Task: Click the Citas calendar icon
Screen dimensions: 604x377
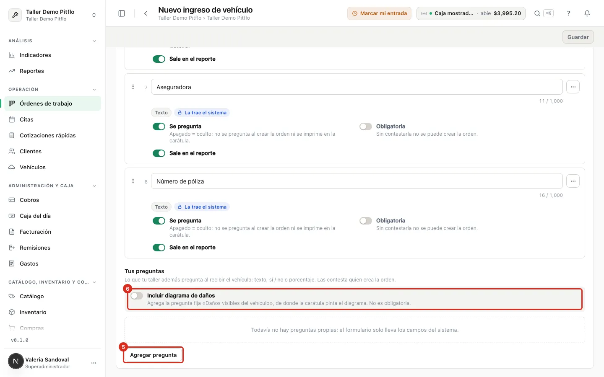Action: [12, 119]
